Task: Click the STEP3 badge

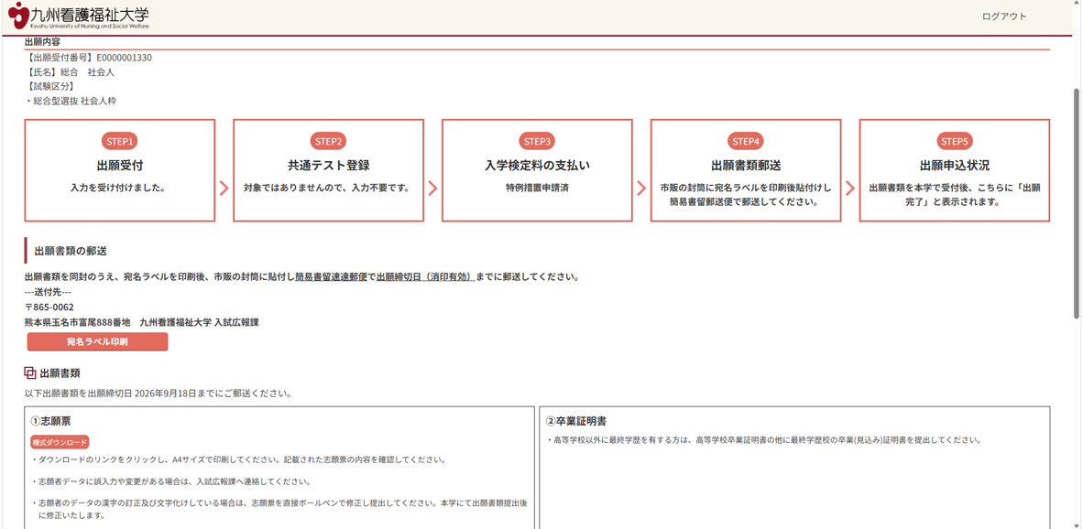Action: coord(537,141)
